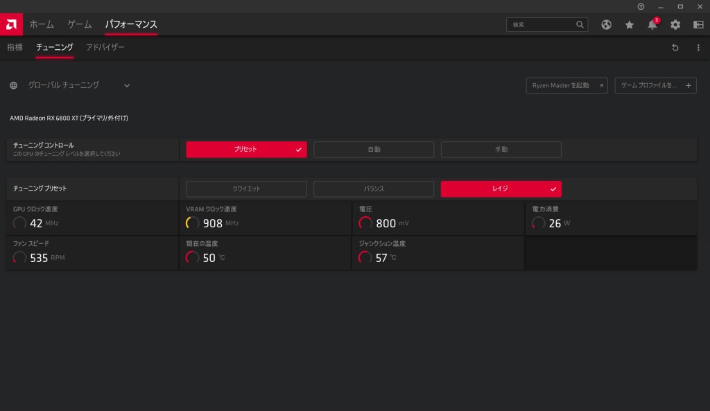Choose the クワイエット tuning preset

pyautogui.click(x=246, y=189)
